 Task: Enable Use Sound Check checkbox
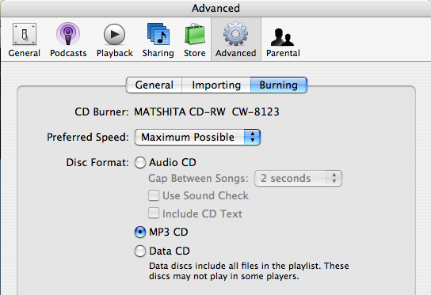(154, 195)
